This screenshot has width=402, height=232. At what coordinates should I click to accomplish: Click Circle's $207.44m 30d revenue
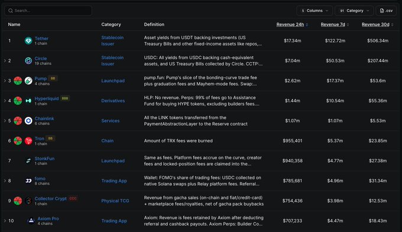[x=378, y=61]
